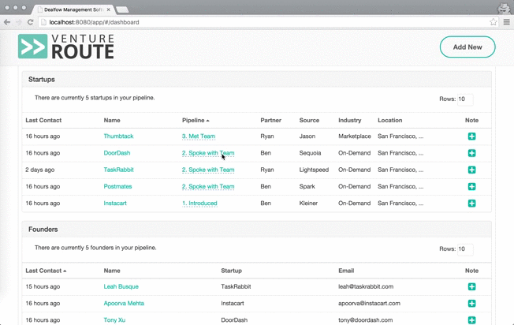Viewport: 514px width, 325px height.
Task: Add note for TaskRabbit startup row
Action: (x=471, y=170)
